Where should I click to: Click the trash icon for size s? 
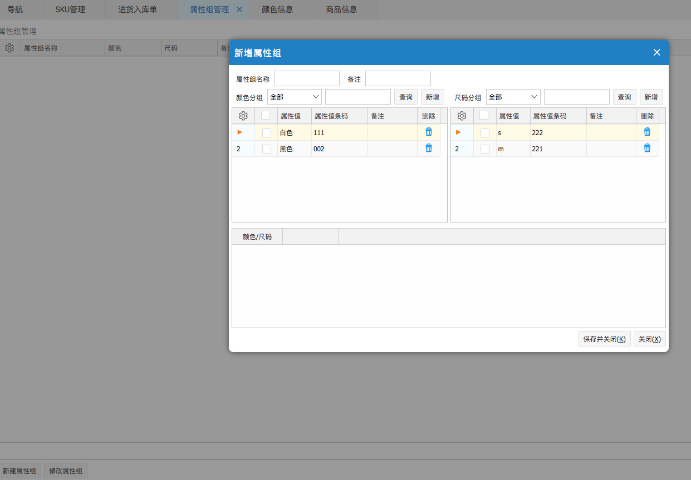tap(647, 132)
